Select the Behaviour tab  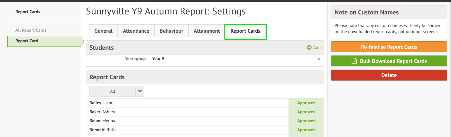171,31
